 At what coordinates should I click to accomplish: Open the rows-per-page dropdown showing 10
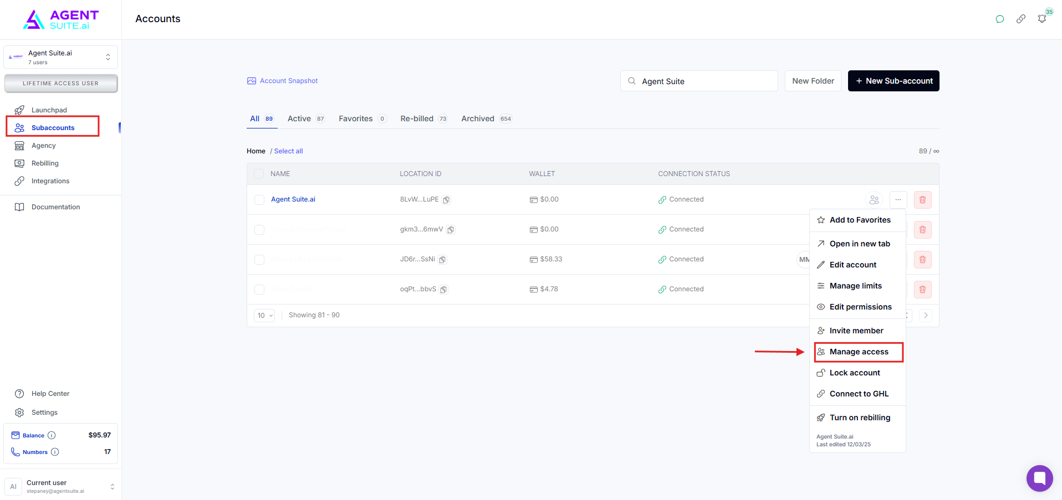265,316
